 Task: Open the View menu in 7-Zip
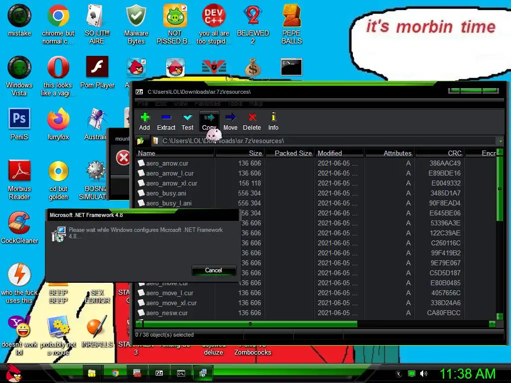click(x=181, y=104)
